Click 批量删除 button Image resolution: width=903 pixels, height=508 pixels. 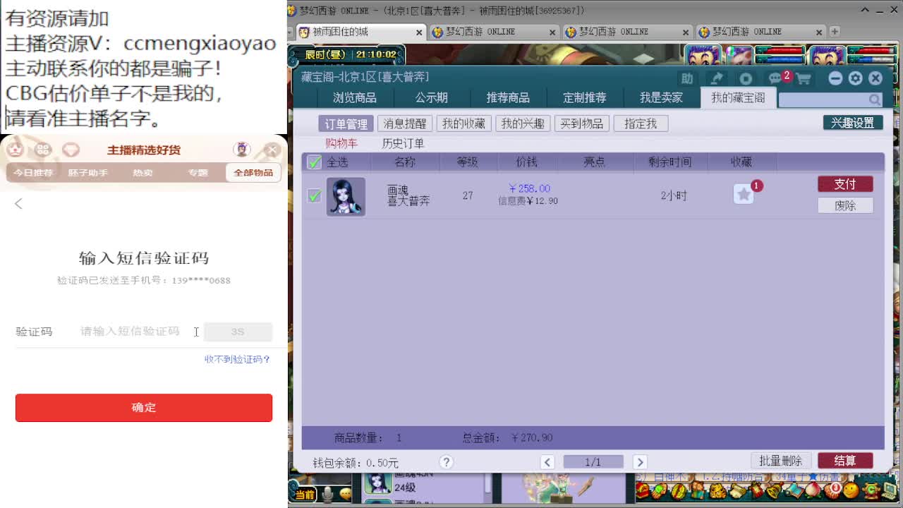(x=781, y=461)
